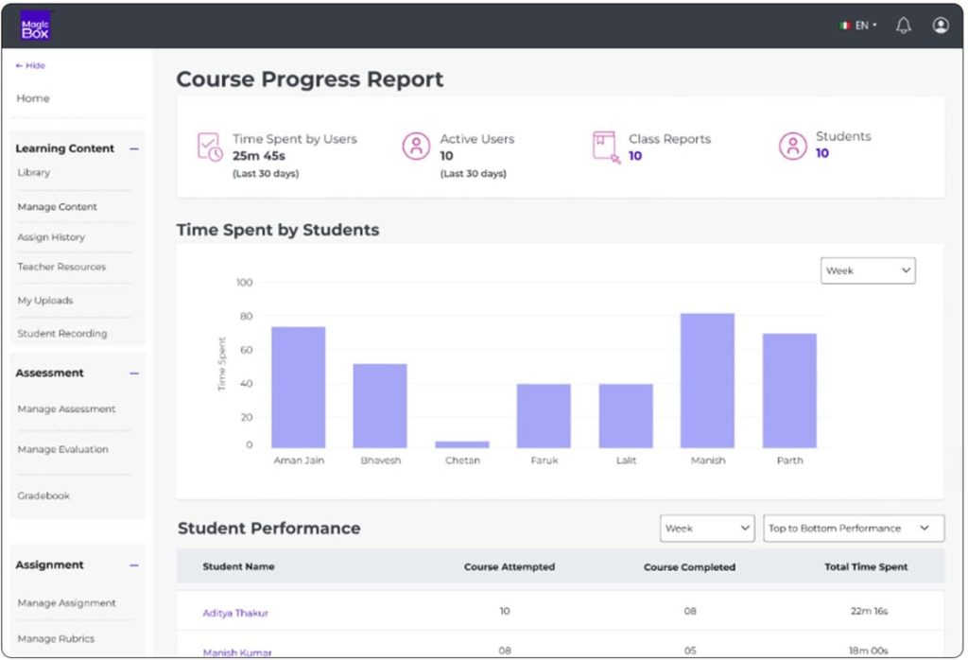The image size is (968, 660).
Task: Open the Student Performance Week dropdown
Action: [x=706, y=529]
